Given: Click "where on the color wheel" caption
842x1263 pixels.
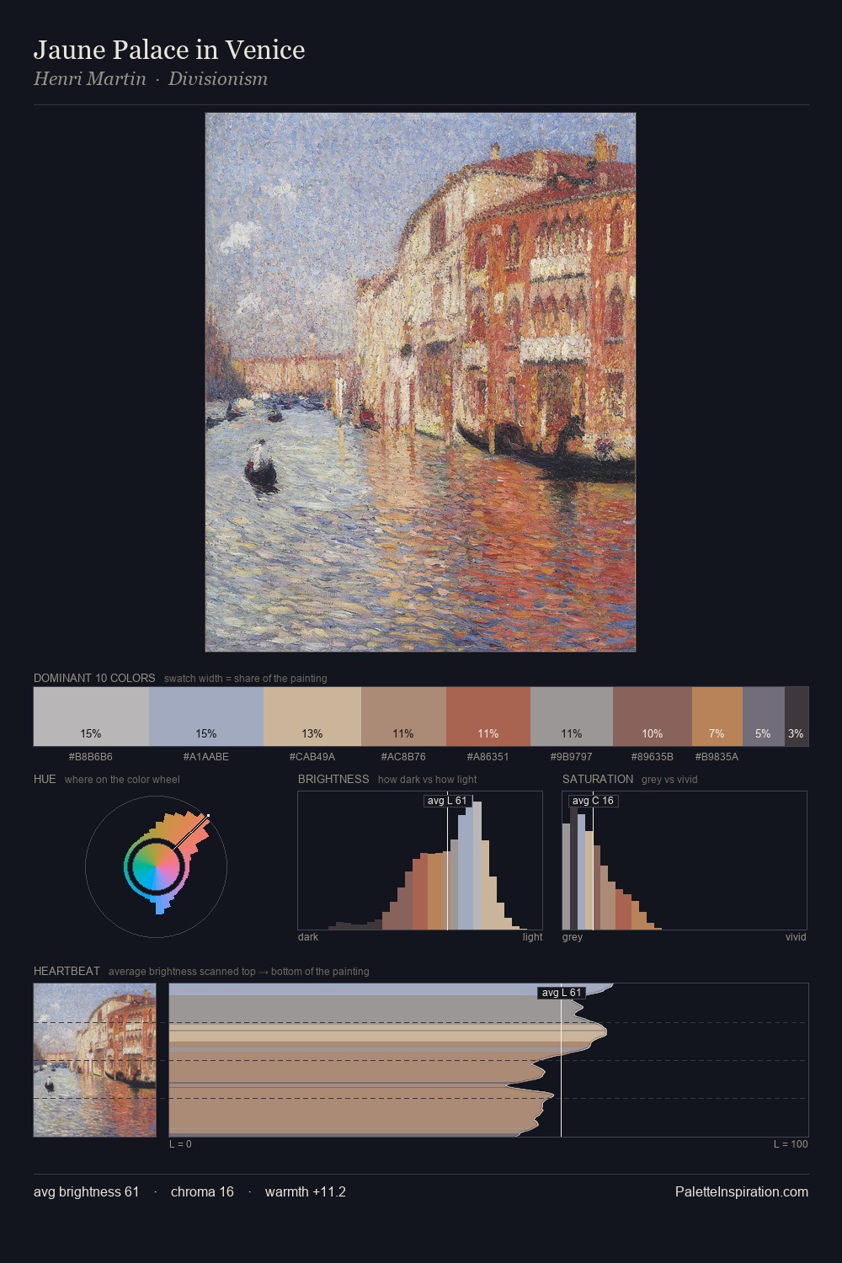Looking at the screenshot, I should pyautogui.click(x=122, y=780).
